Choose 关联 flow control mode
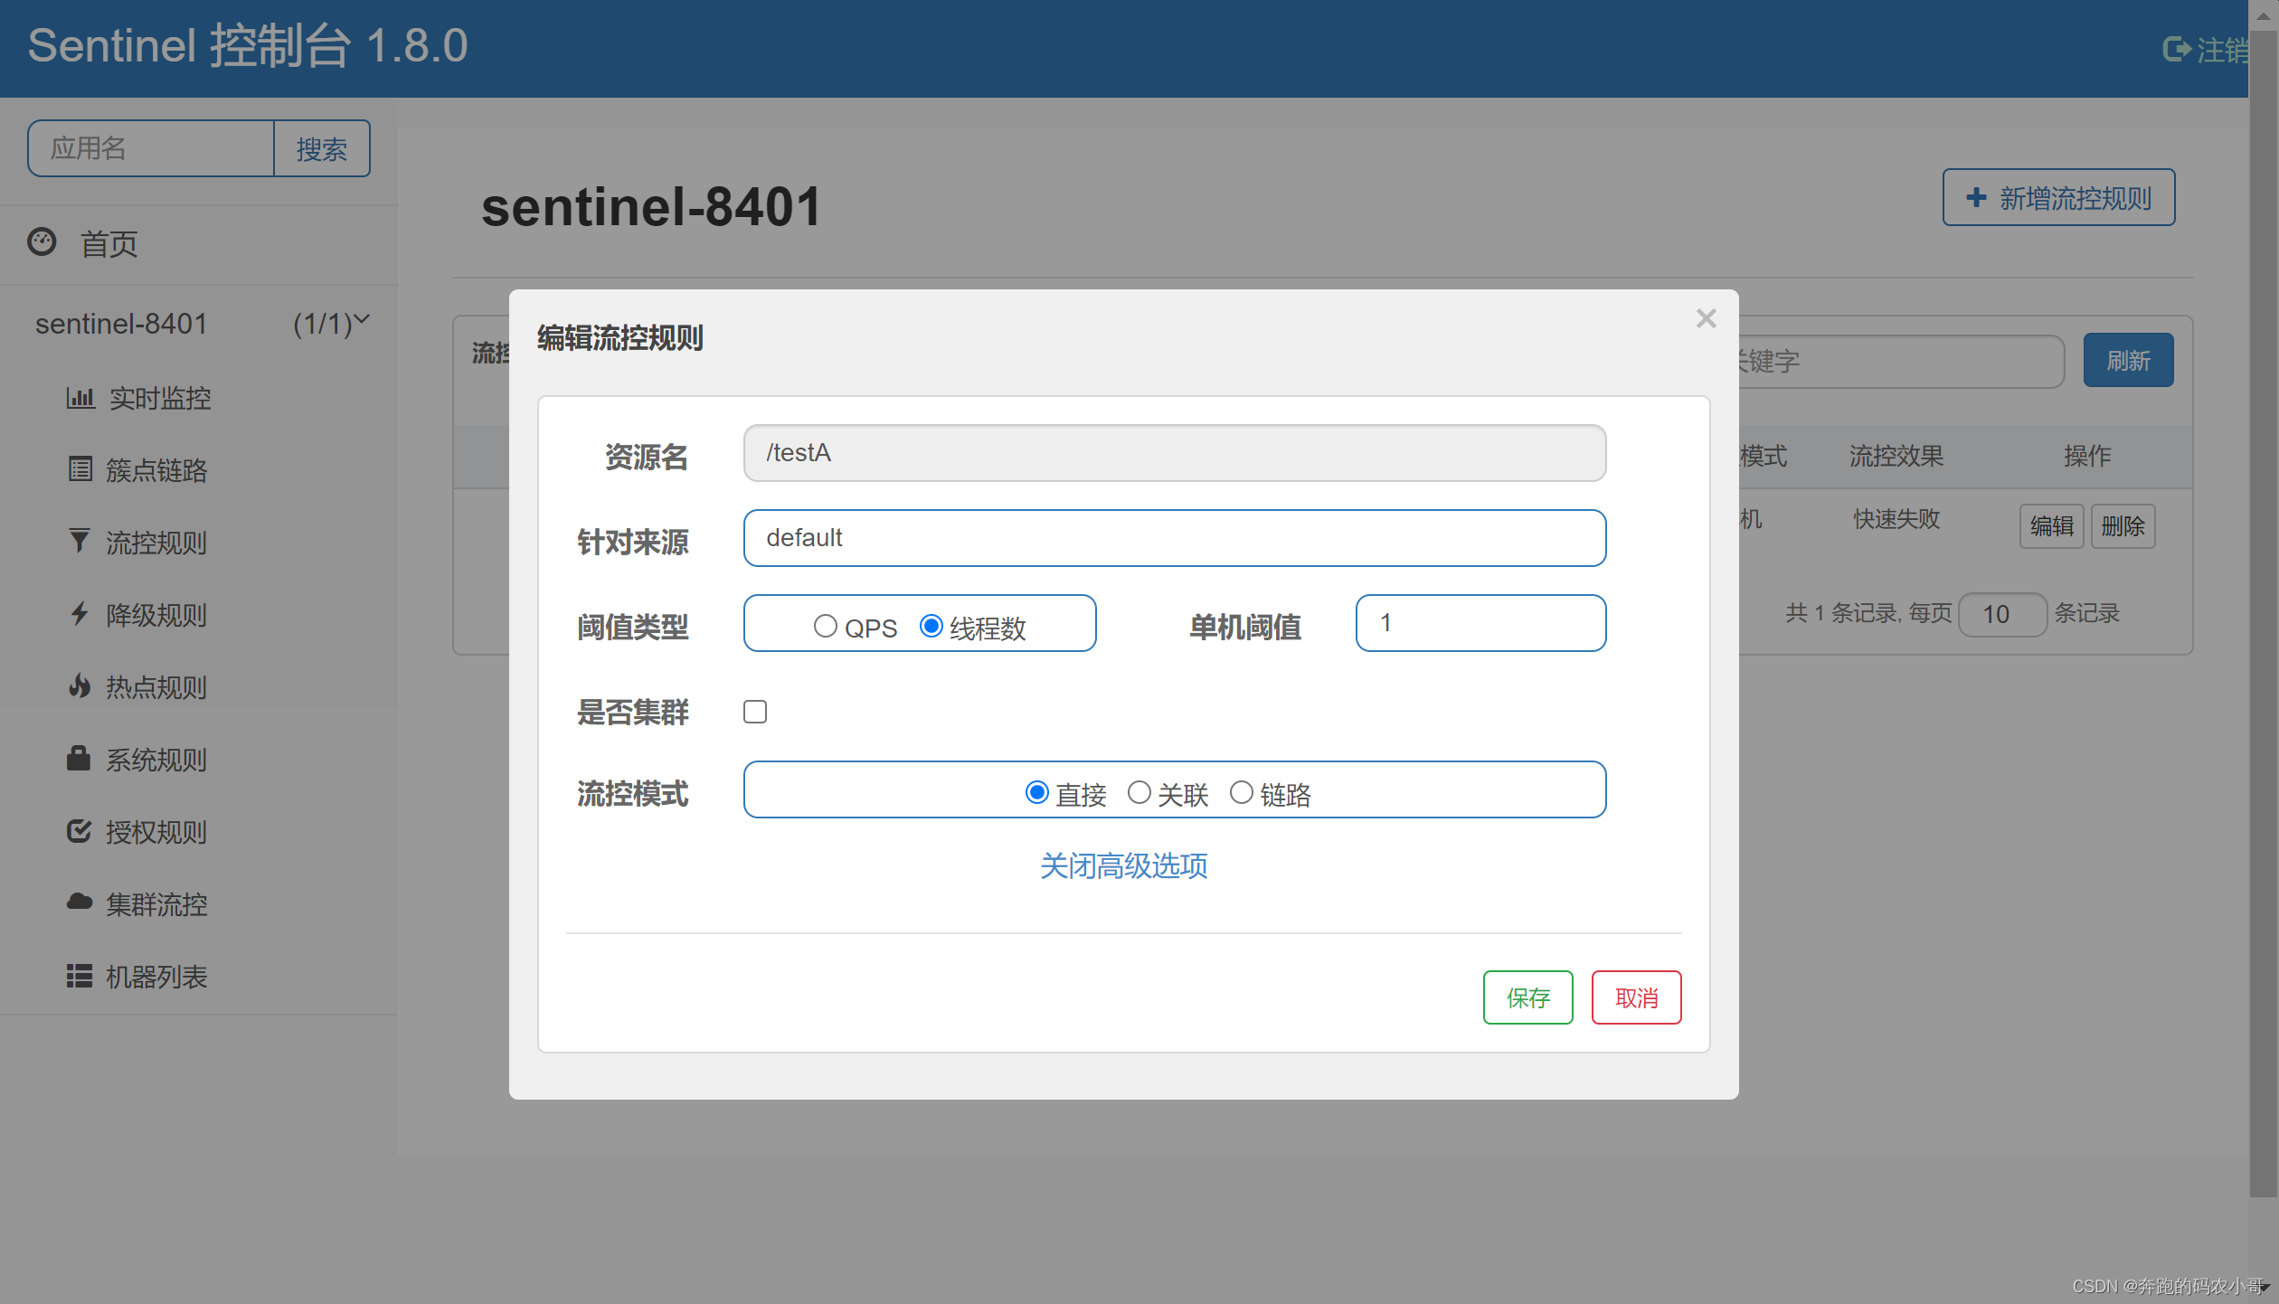 tap(1139, 792)
